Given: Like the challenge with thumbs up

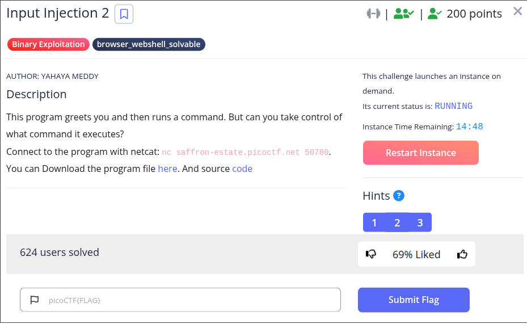Looking at the screenshot, I should click(x=462, y=254).
